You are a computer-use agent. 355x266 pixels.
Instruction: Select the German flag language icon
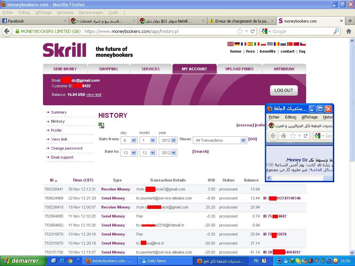(237, 44)
